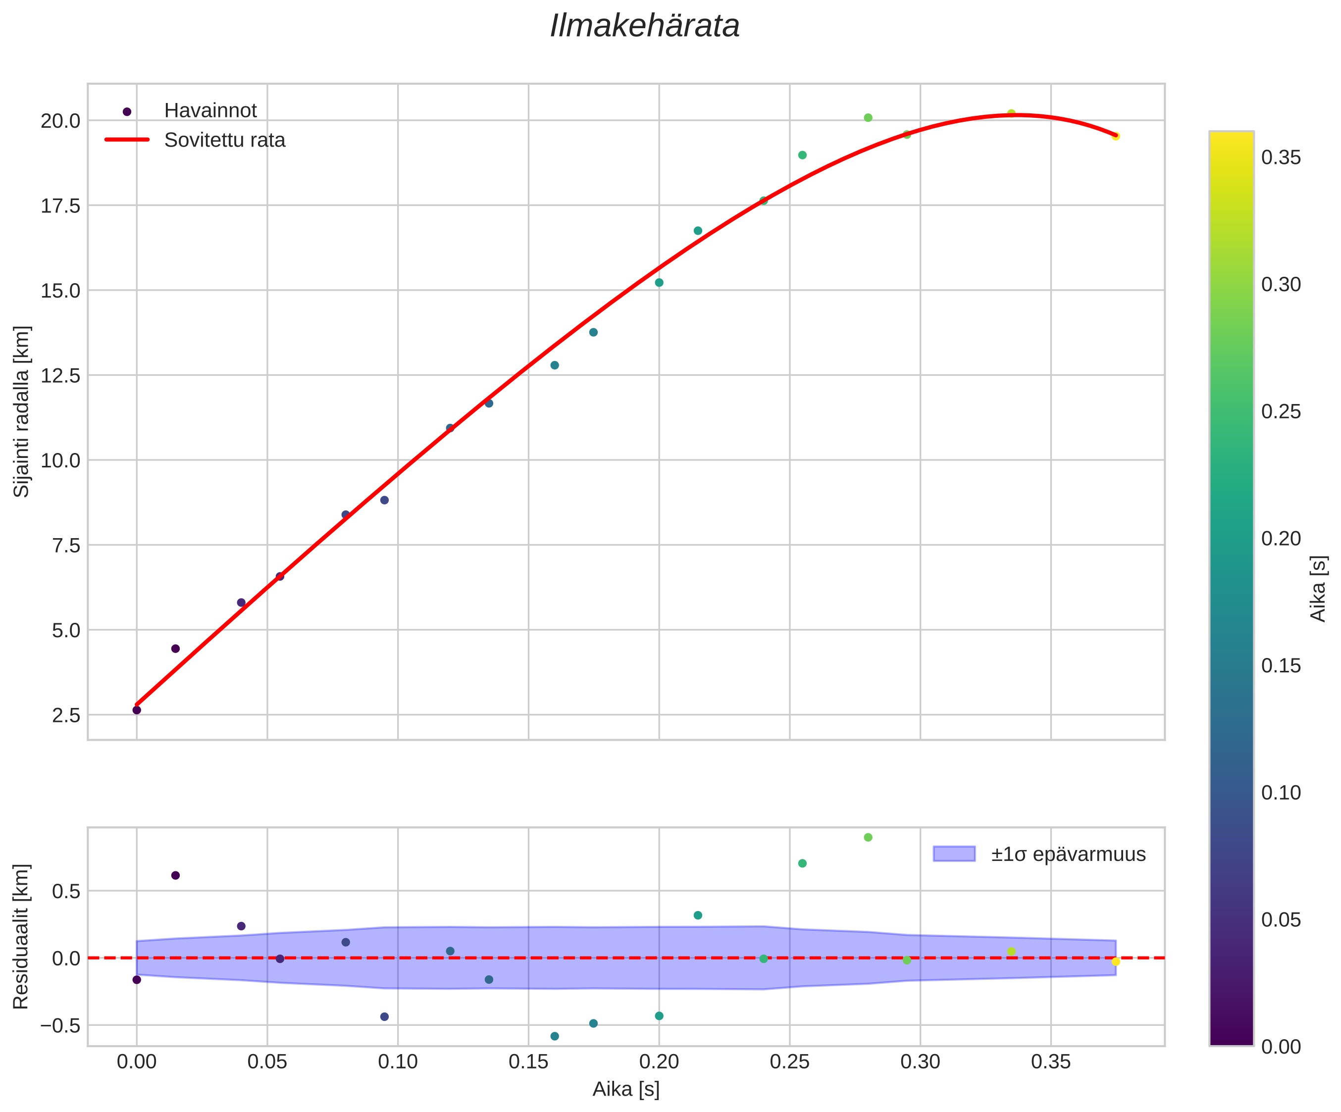
Task: Click the 'Aika [s]' colorbar label
Action: tap(1318, 589)
